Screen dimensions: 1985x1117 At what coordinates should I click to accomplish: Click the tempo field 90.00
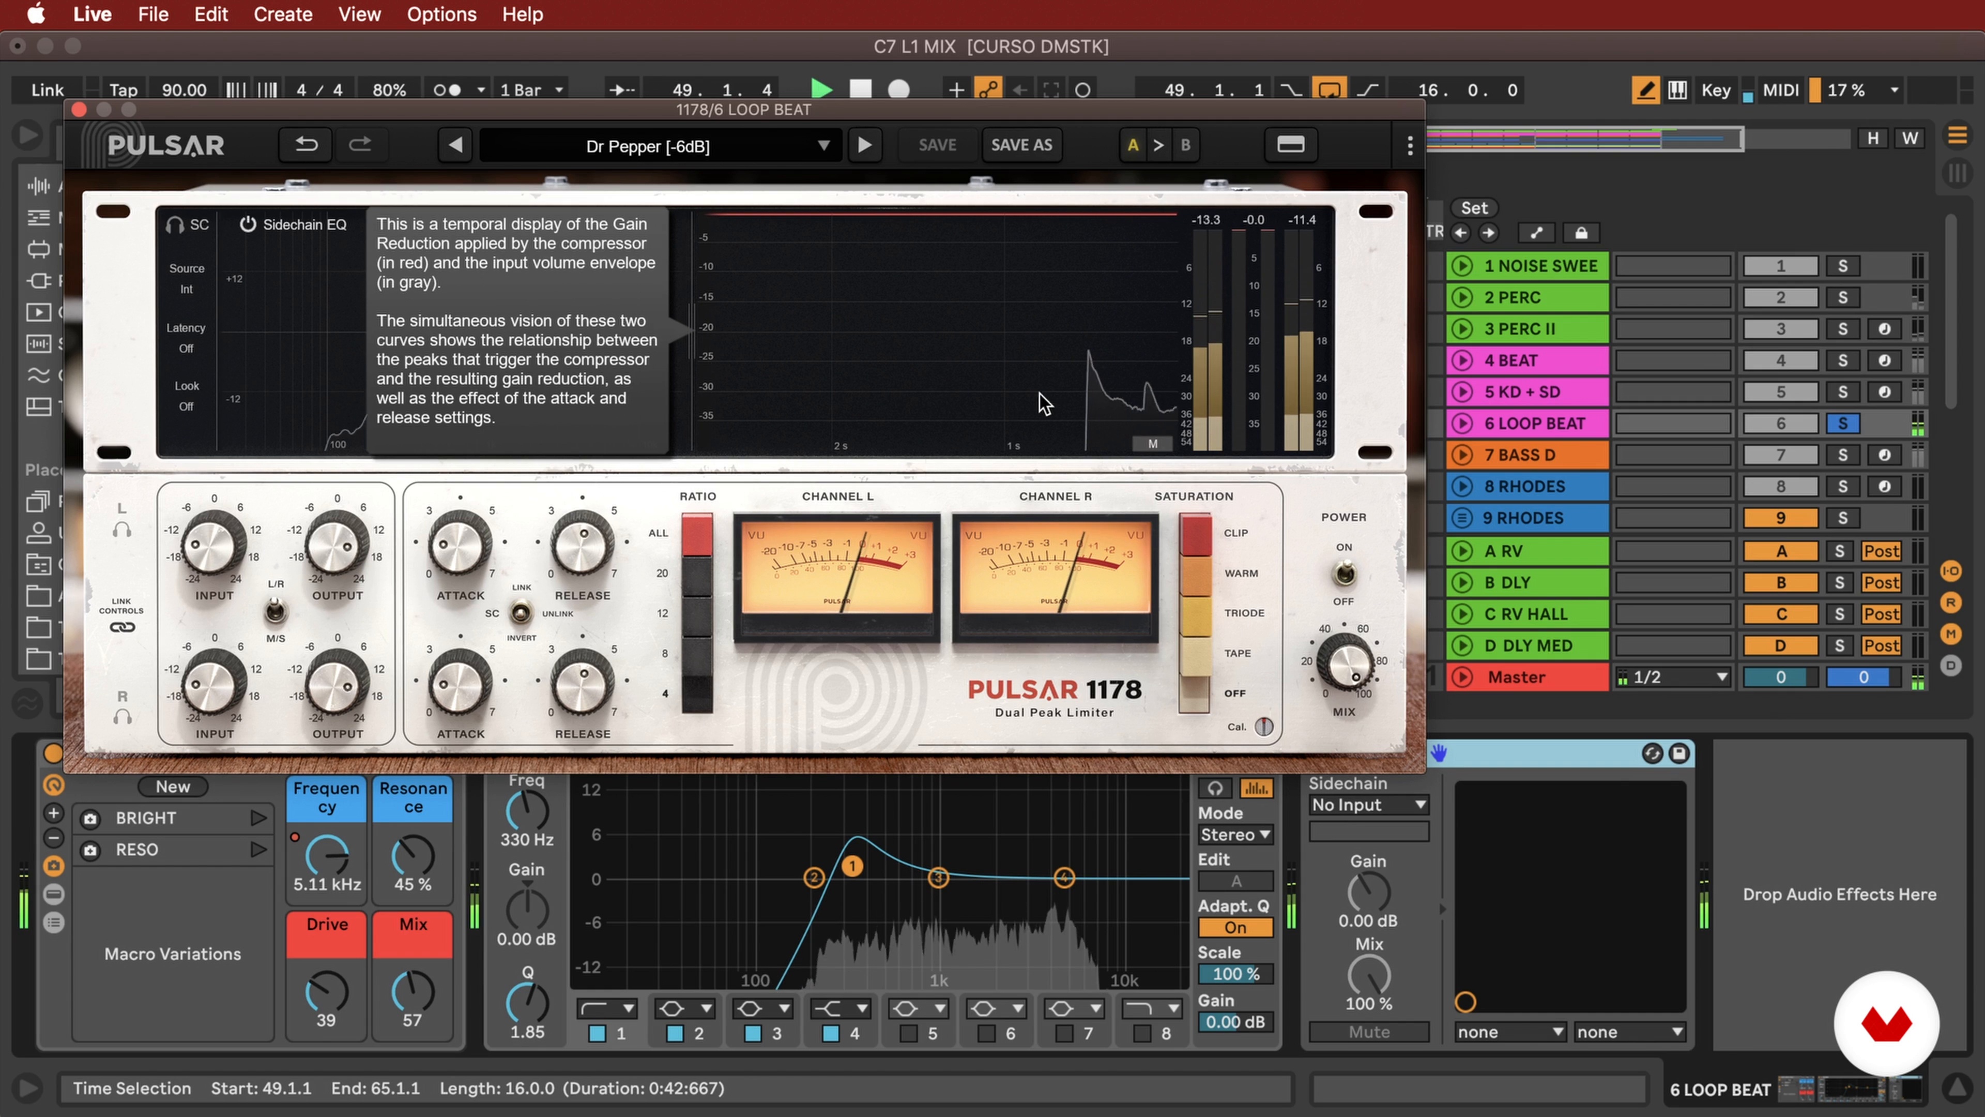pyautogui.click(x=184, y=90)
